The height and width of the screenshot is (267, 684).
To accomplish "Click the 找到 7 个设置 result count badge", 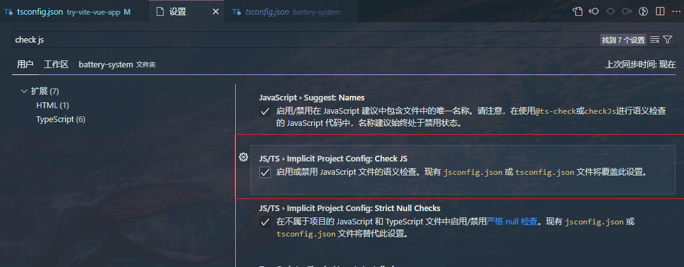I will 624,40.
